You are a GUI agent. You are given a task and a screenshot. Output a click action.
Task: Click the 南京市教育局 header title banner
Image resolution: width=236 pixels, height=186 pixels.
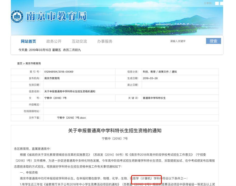tap(56, 16)
